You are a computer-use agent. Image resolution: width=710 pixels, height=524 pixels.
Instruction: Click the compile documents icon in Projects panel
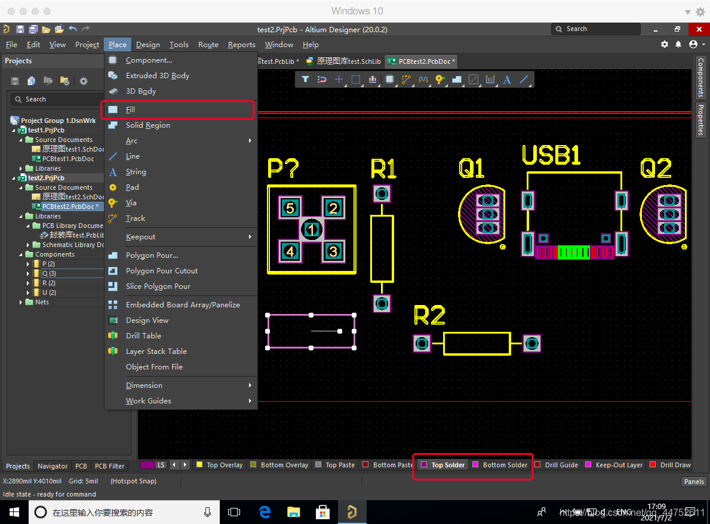31,81
